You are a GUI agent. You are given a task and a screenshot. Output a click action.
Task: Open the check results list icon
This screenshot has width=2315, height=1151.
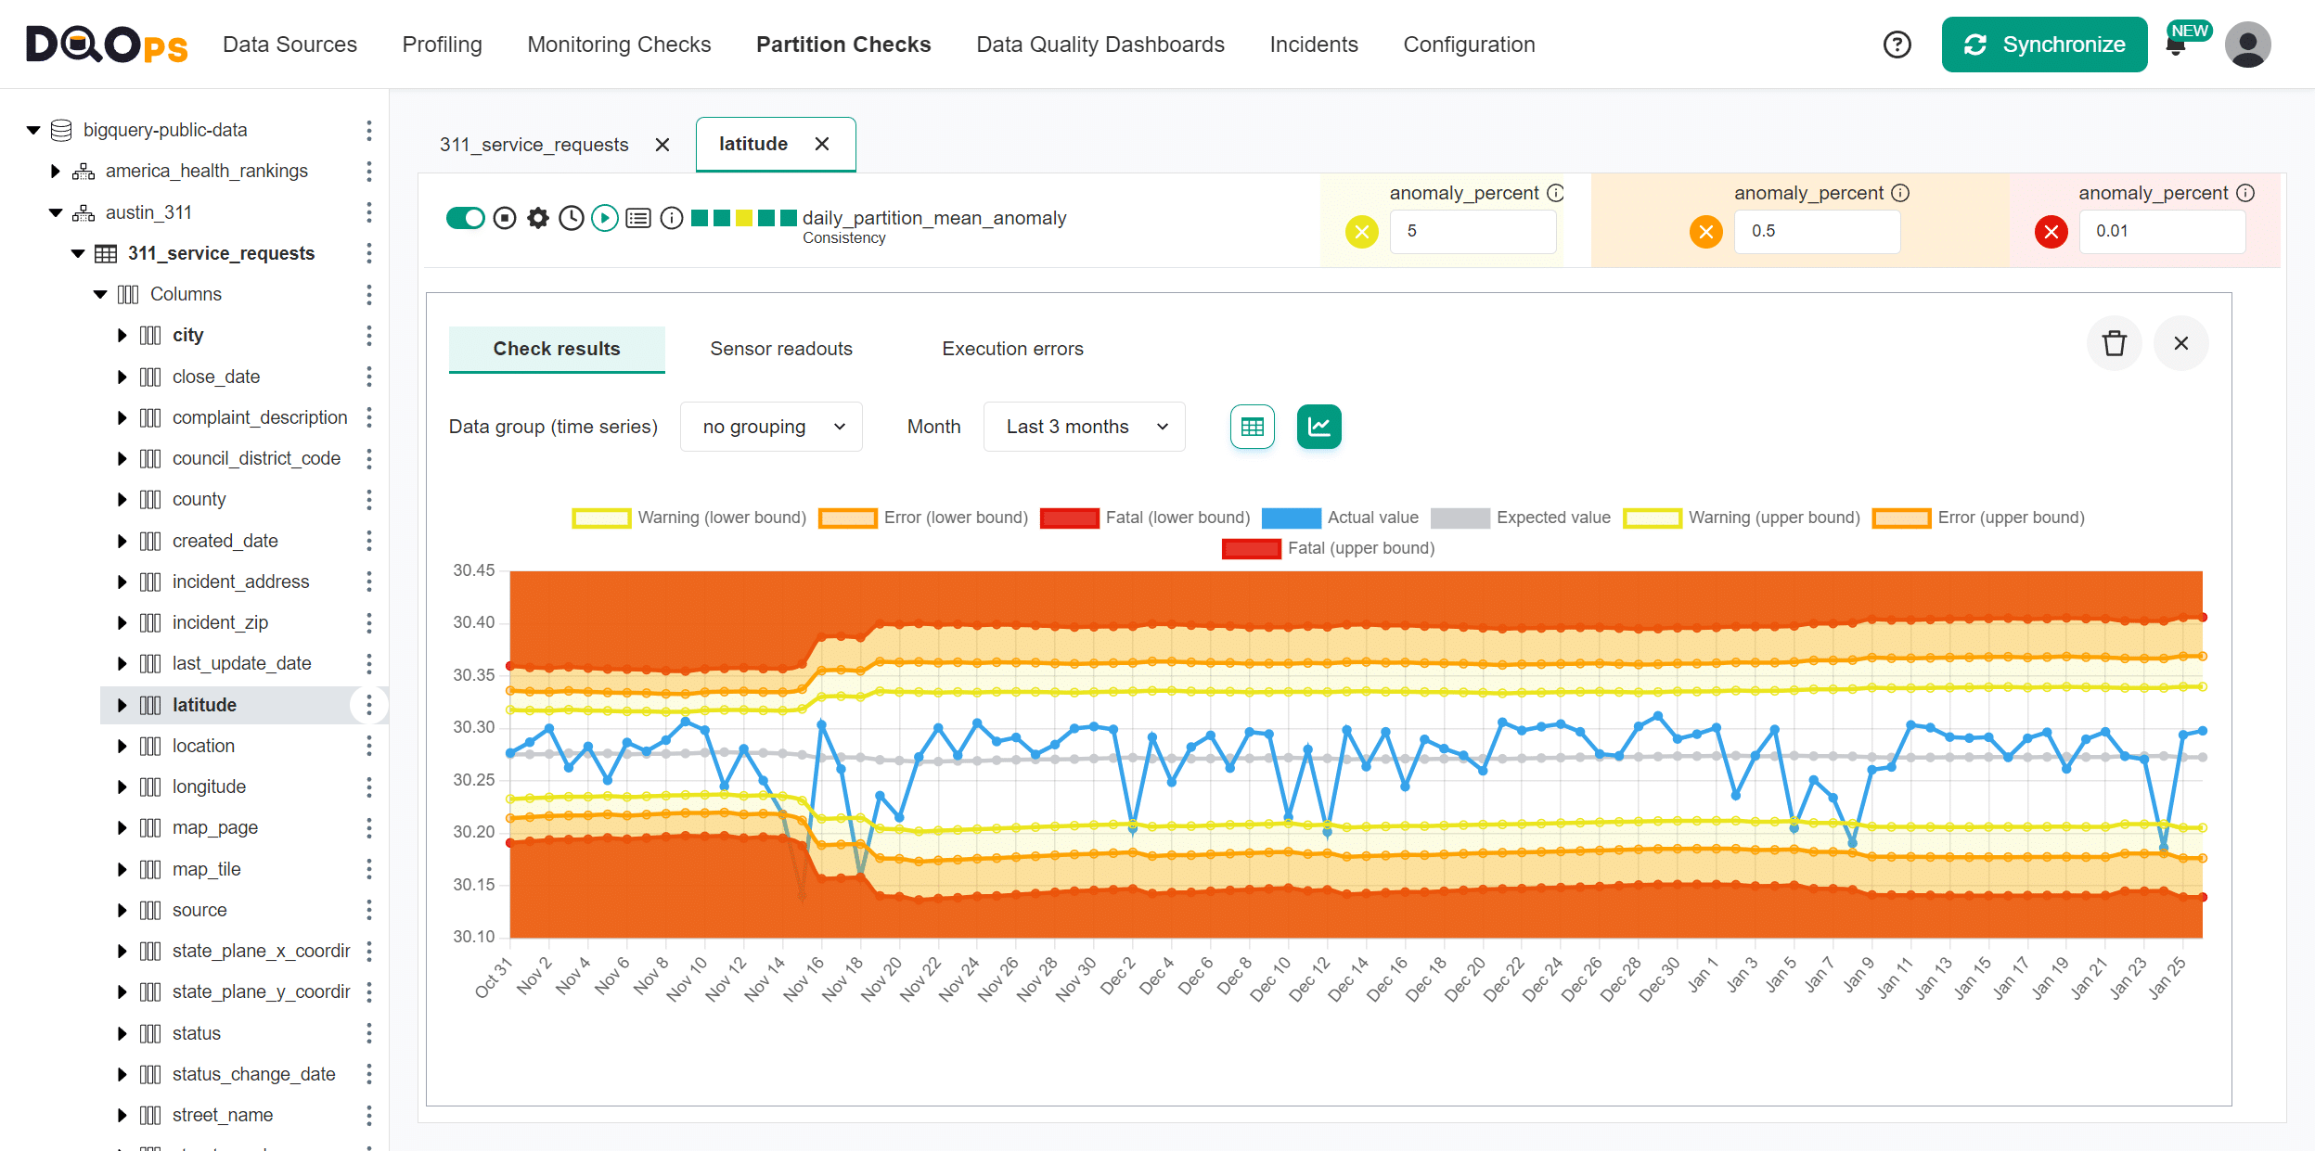tap(638, 219)
